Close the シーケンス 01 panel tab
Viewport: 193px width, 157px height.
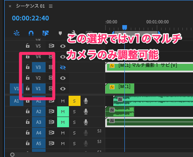(x=10, y=6)
